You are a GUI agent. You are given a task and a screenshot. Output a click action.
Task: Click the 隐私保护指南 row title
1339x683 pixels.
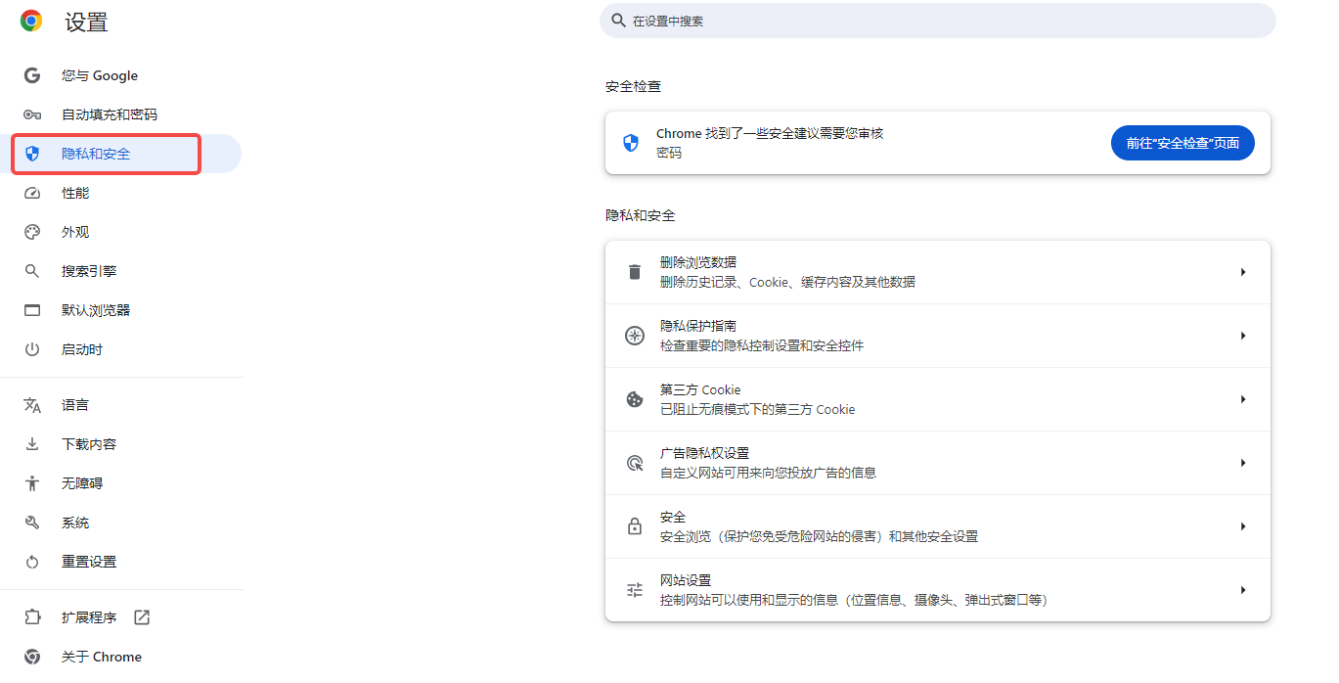pos(698,326)
